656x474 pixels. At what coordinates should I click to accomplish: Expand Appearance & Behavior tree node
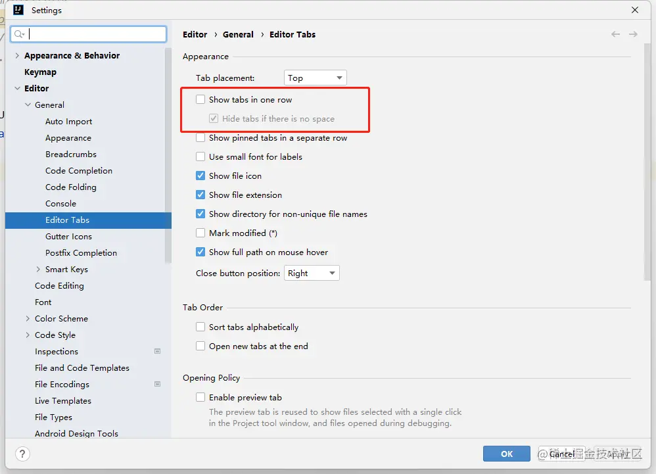click(17, 55)
